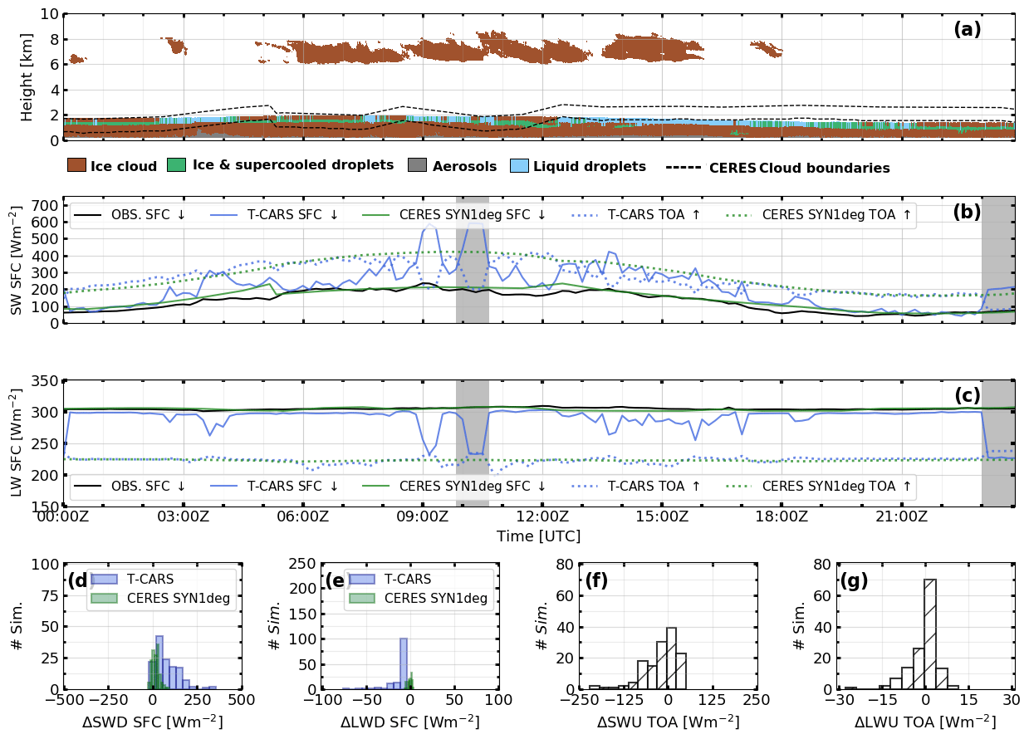
Task: Click the 06:00Z time axis label
Action: (302, 517)
